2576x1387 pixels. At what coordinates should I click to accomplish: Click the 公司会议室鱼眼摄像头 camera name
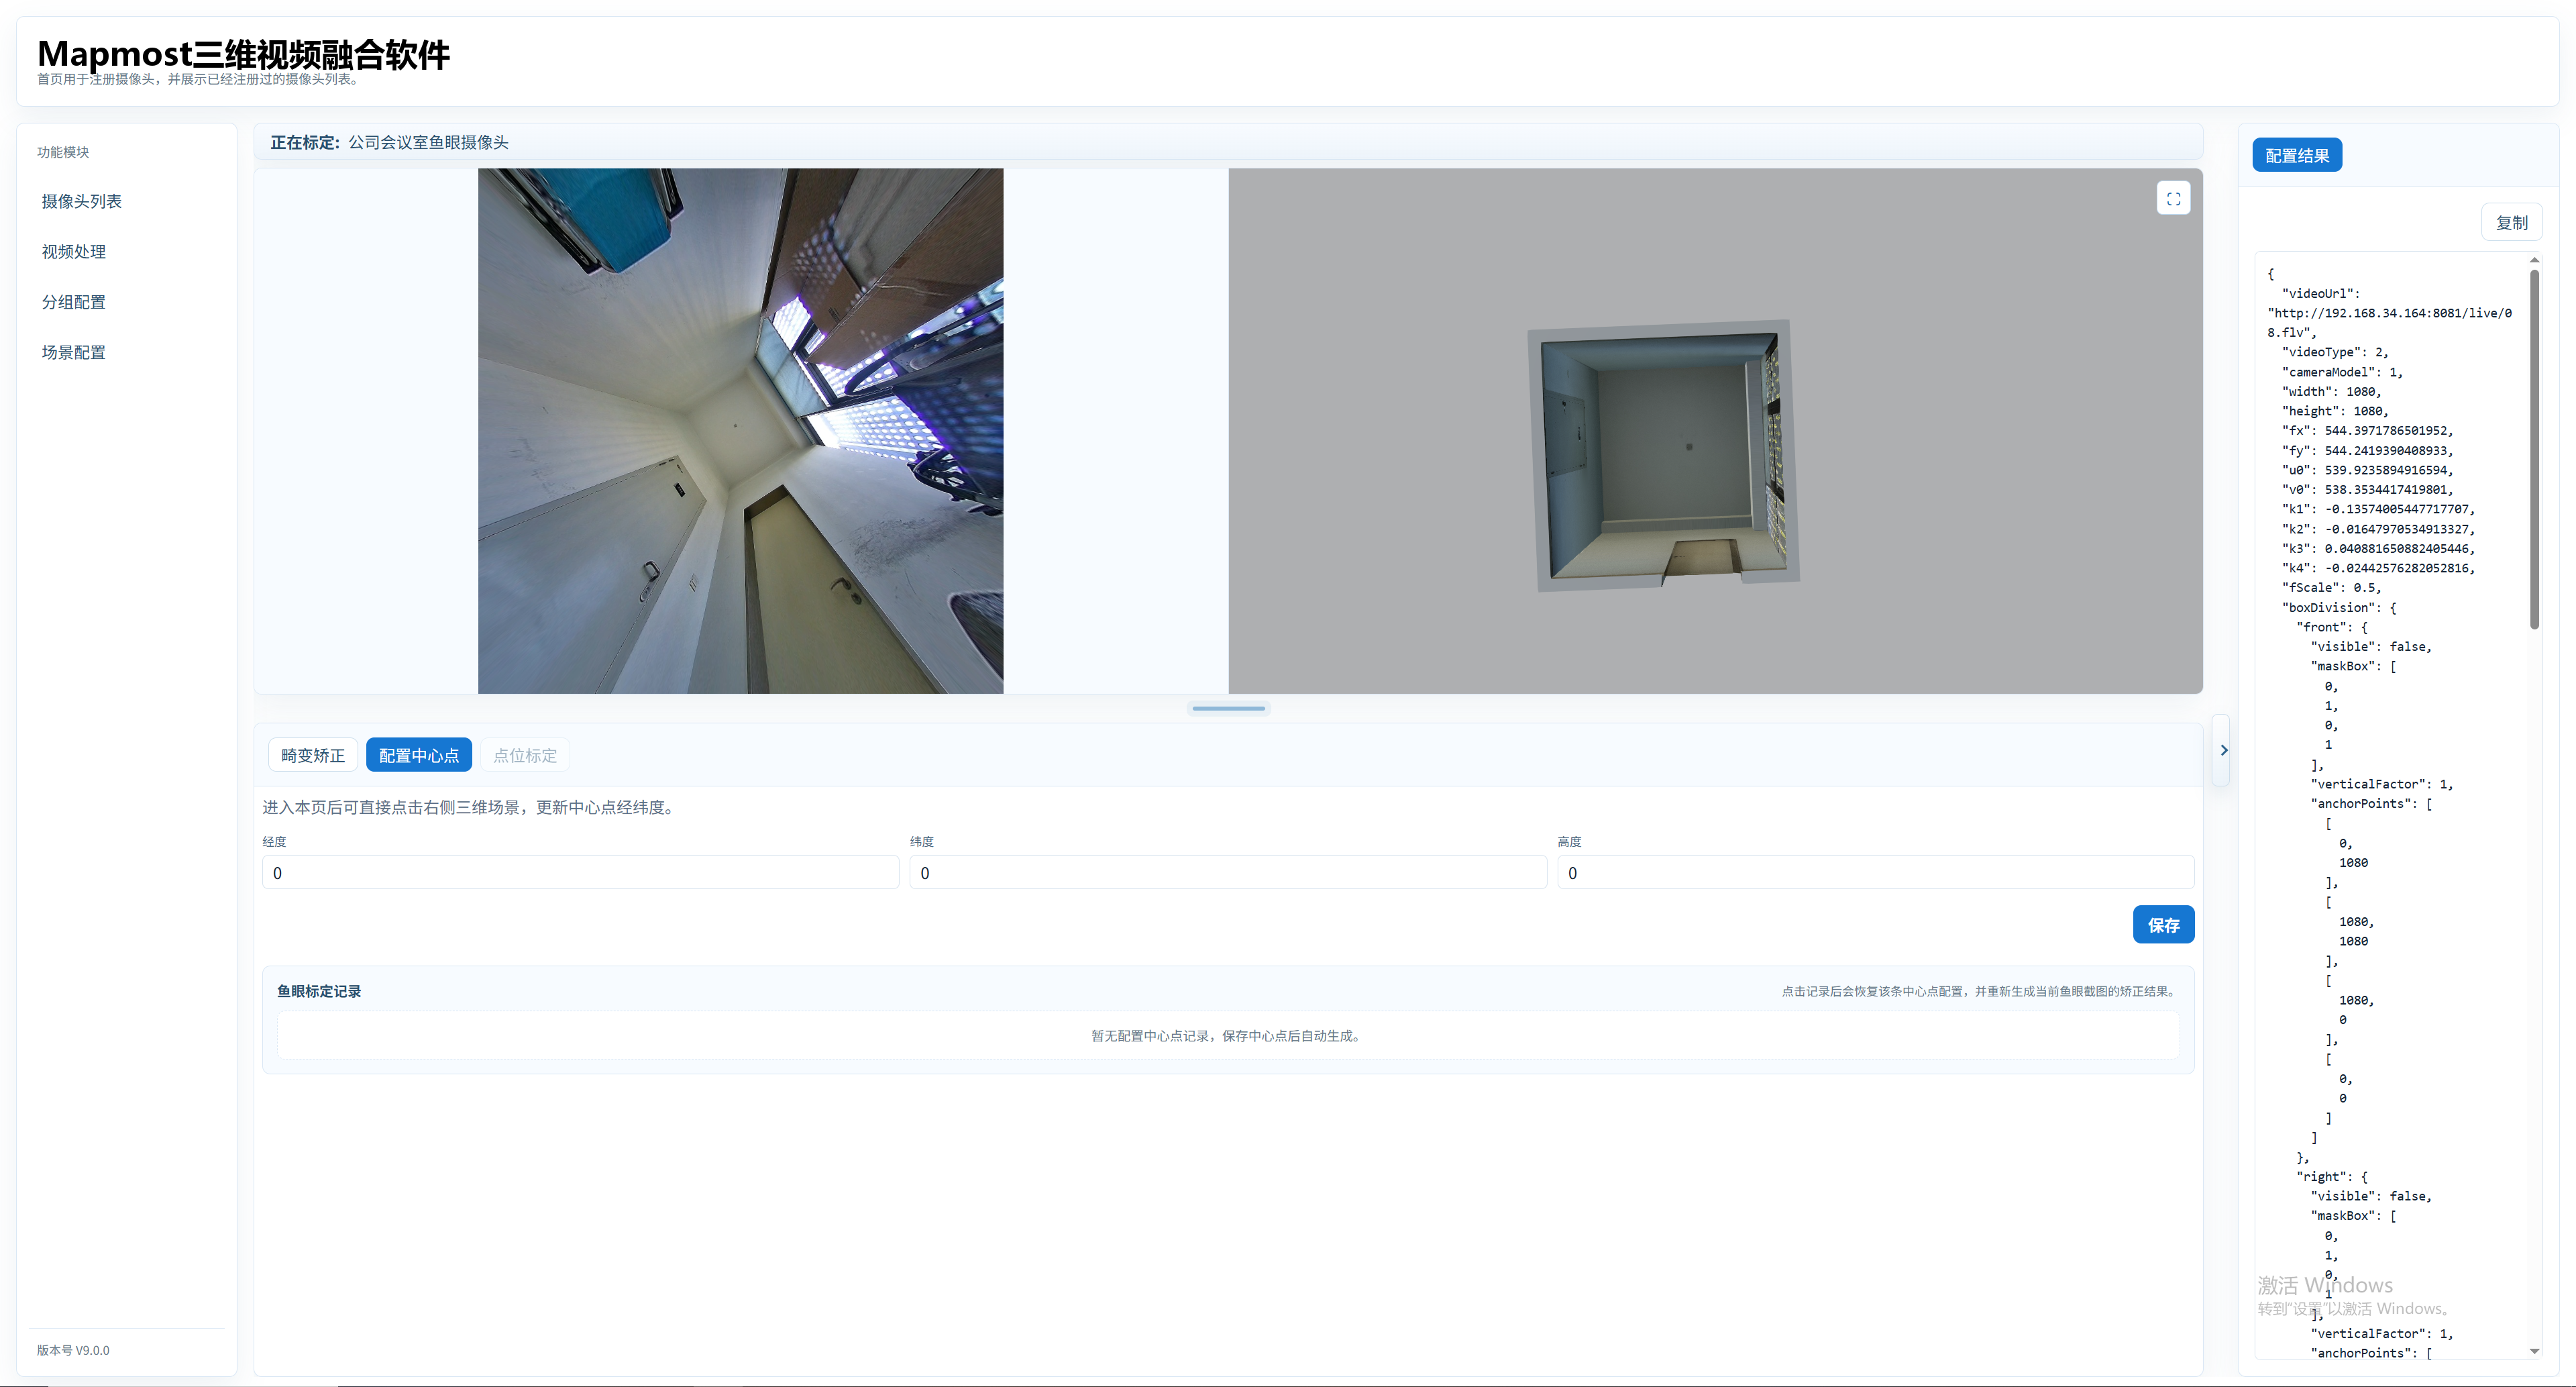tap(428, 142)
